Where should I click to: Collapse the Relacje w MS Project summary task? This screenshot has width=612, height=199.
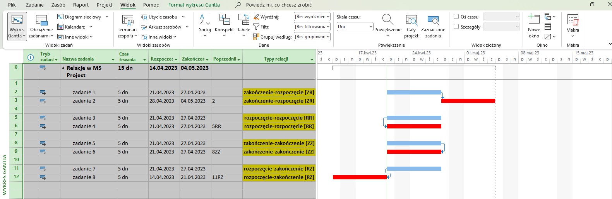[63, 68]
